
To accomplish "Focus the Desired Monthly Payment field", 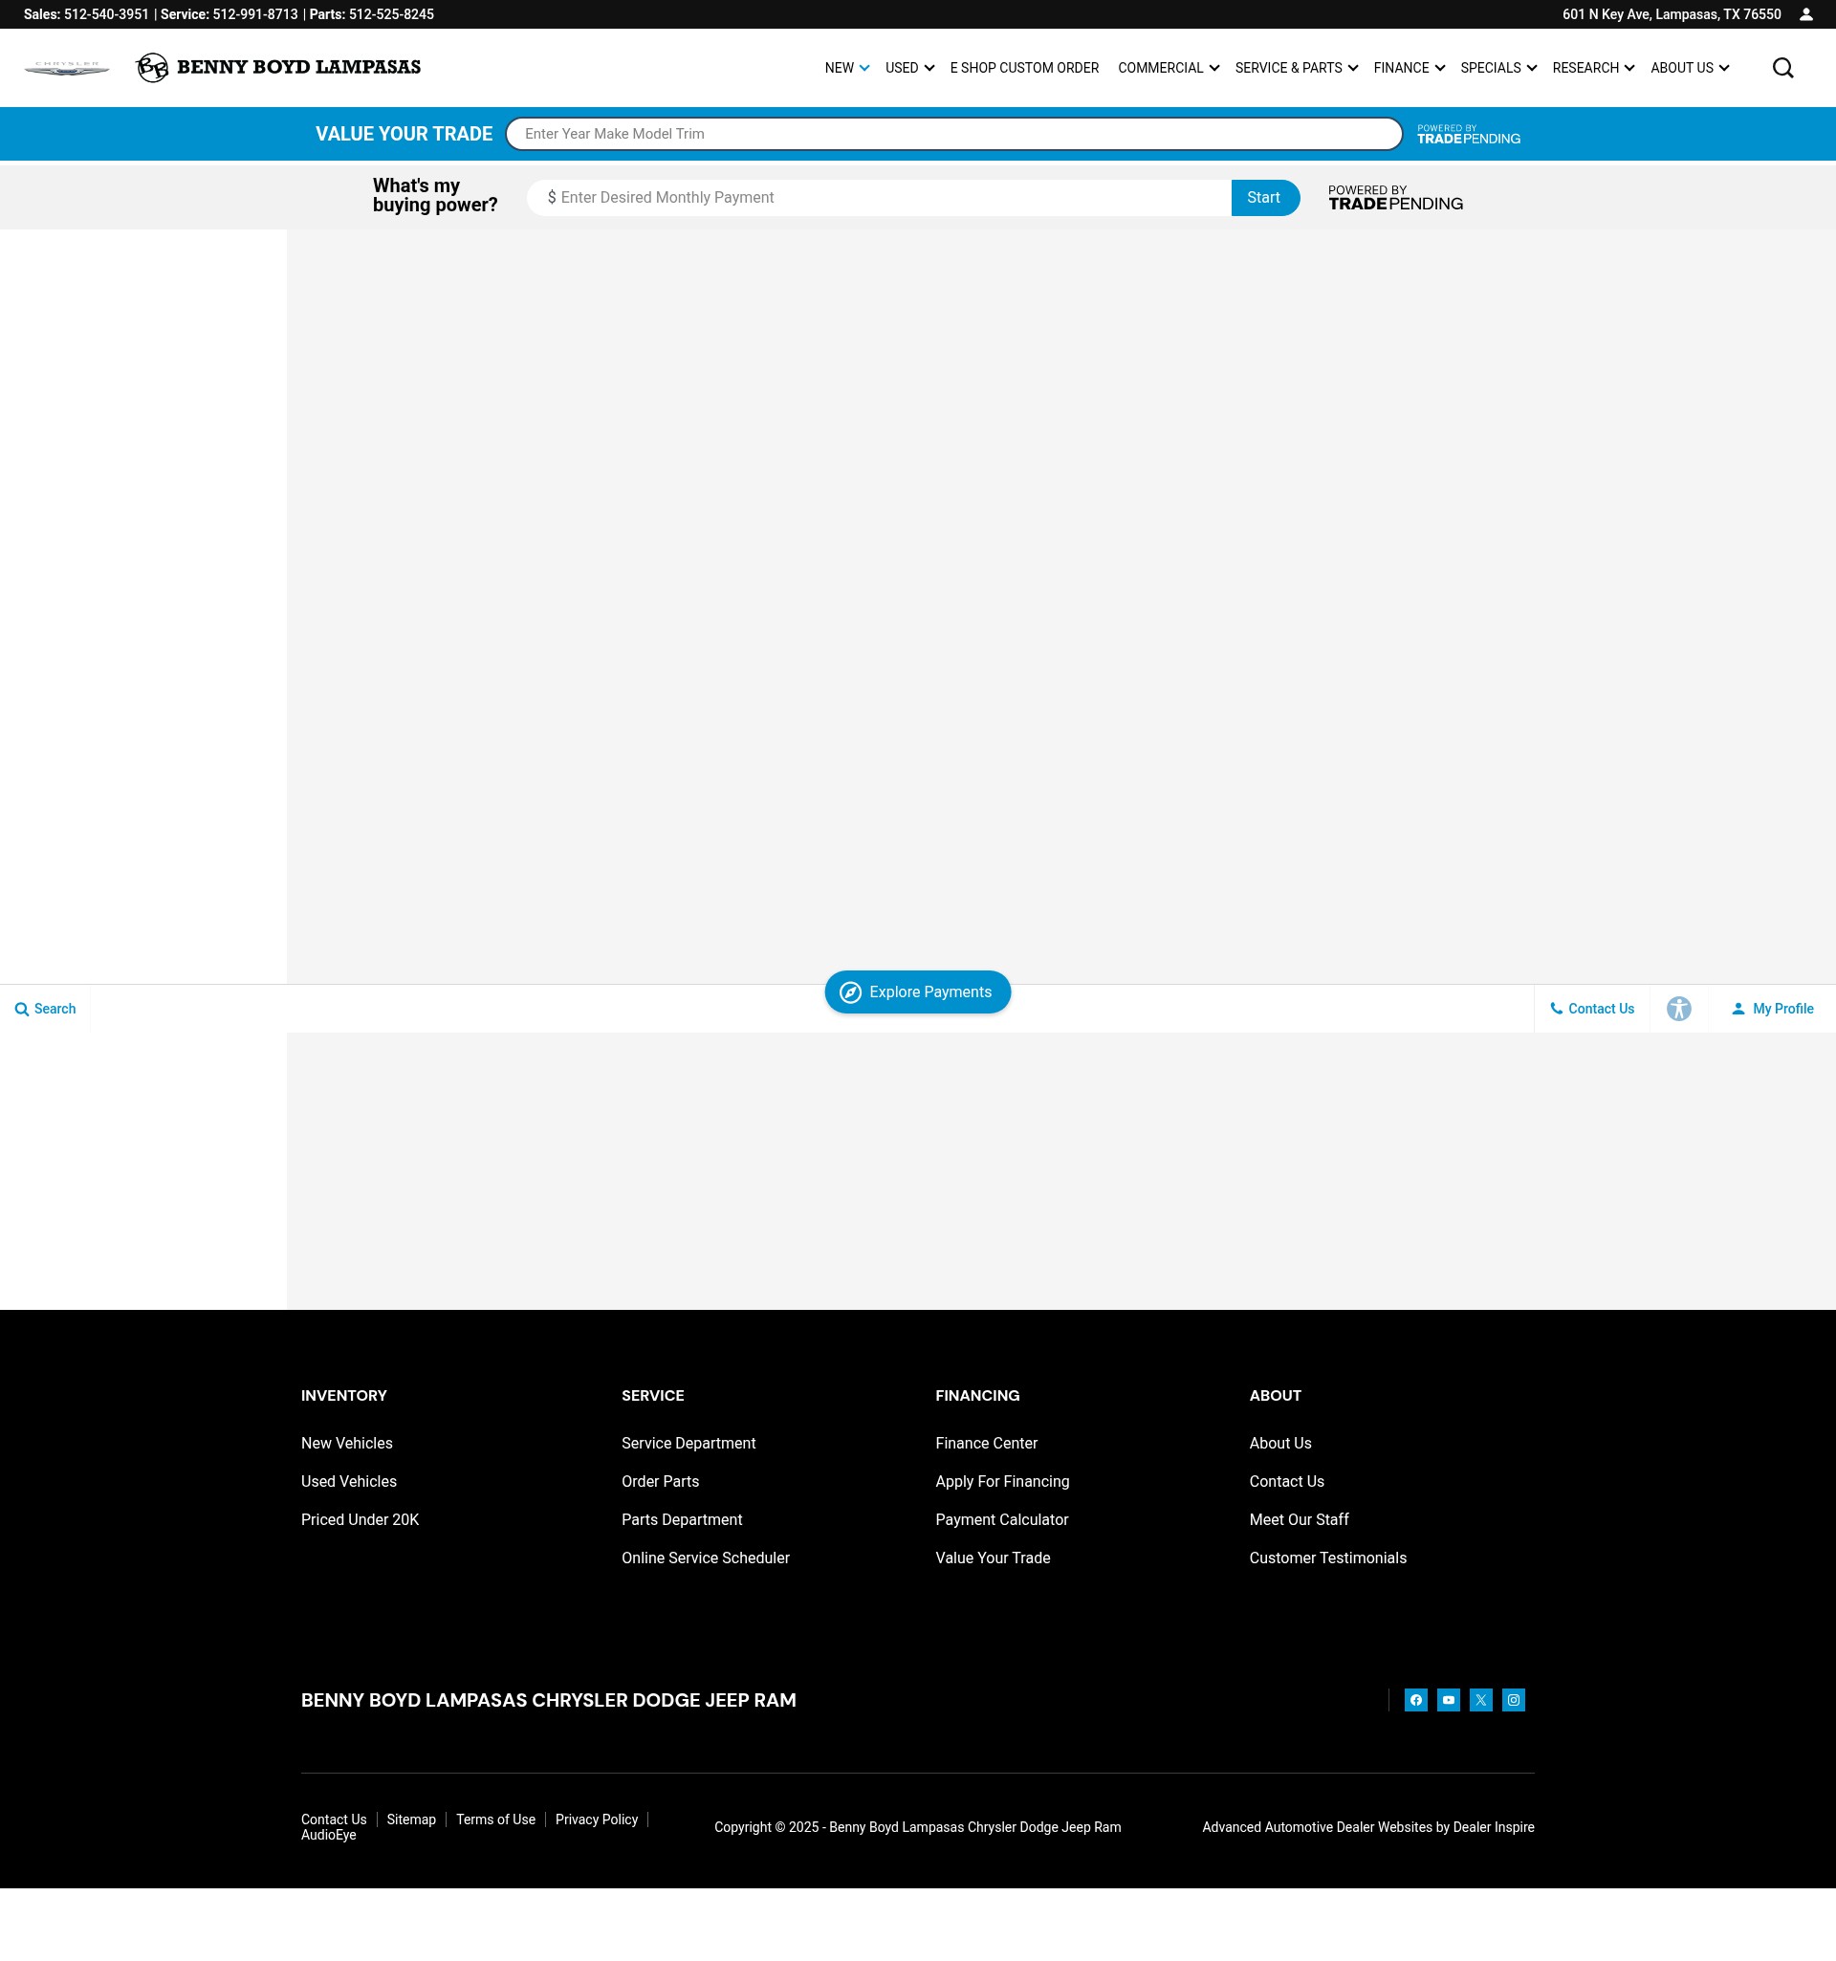I will tap(879, 198).
